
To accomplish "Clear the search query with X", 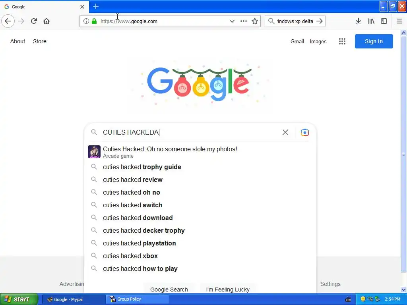I will 285,132.
